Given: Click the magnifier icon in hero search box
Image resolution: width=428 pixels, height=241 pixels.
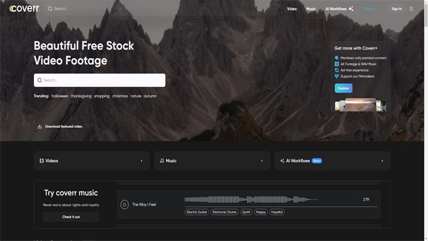Looking at the screenshot, I should click(39, 80).
